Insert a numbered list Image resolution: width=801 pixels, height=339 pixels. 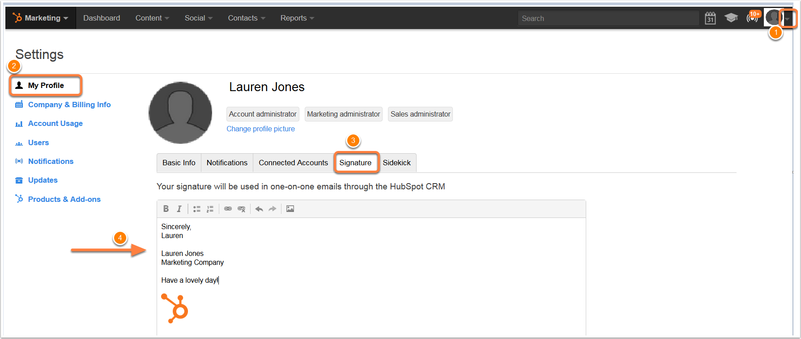(210, 209)
